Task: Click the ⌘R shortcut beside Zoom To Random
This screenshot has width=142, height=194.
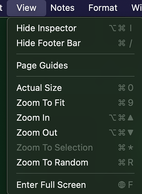Action: click(x=126, y=162)
